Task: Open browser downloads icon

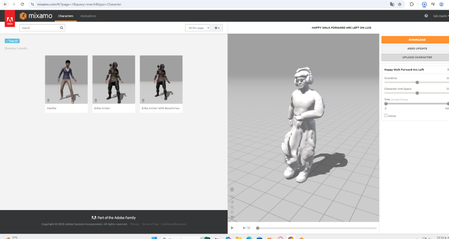Action: 424,4
